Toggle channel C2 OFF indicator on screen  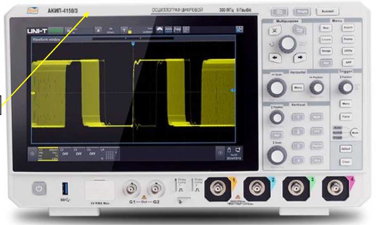(x=64, y=152)
